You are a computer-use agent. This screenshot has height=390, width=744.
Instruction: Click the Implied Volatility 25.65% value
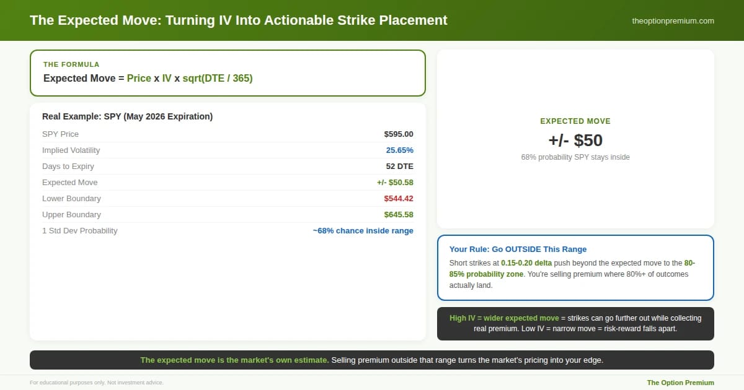399,150
